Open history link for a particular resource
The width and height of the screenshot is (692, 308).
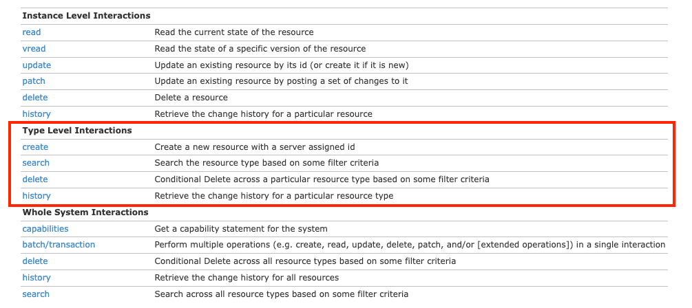coord(36,114)
